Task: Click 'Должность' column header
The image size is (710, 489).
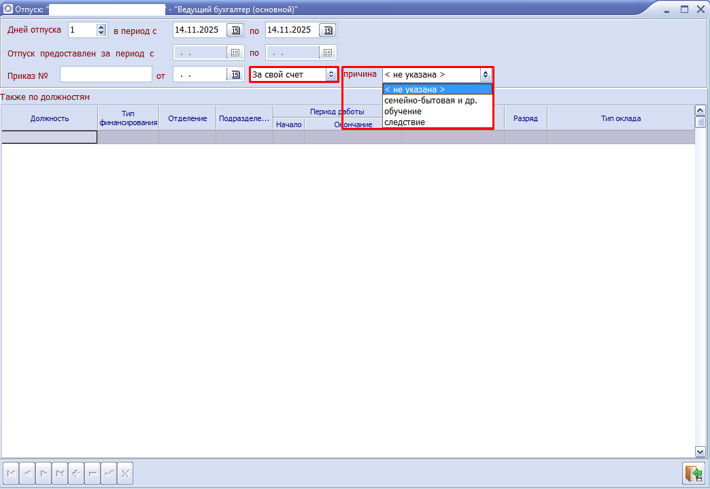Action: 50,118
